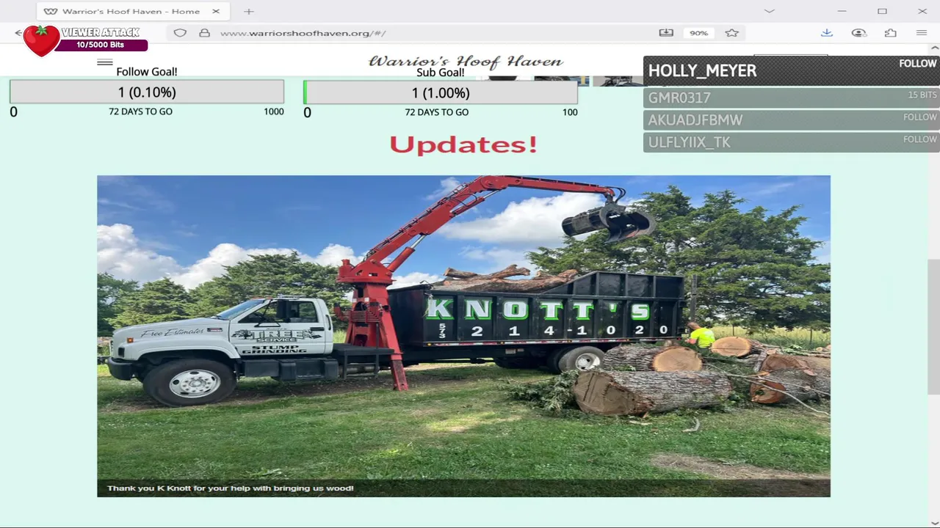
Task: Click the Sub Goal target value 100
Action: click(570, 112)
